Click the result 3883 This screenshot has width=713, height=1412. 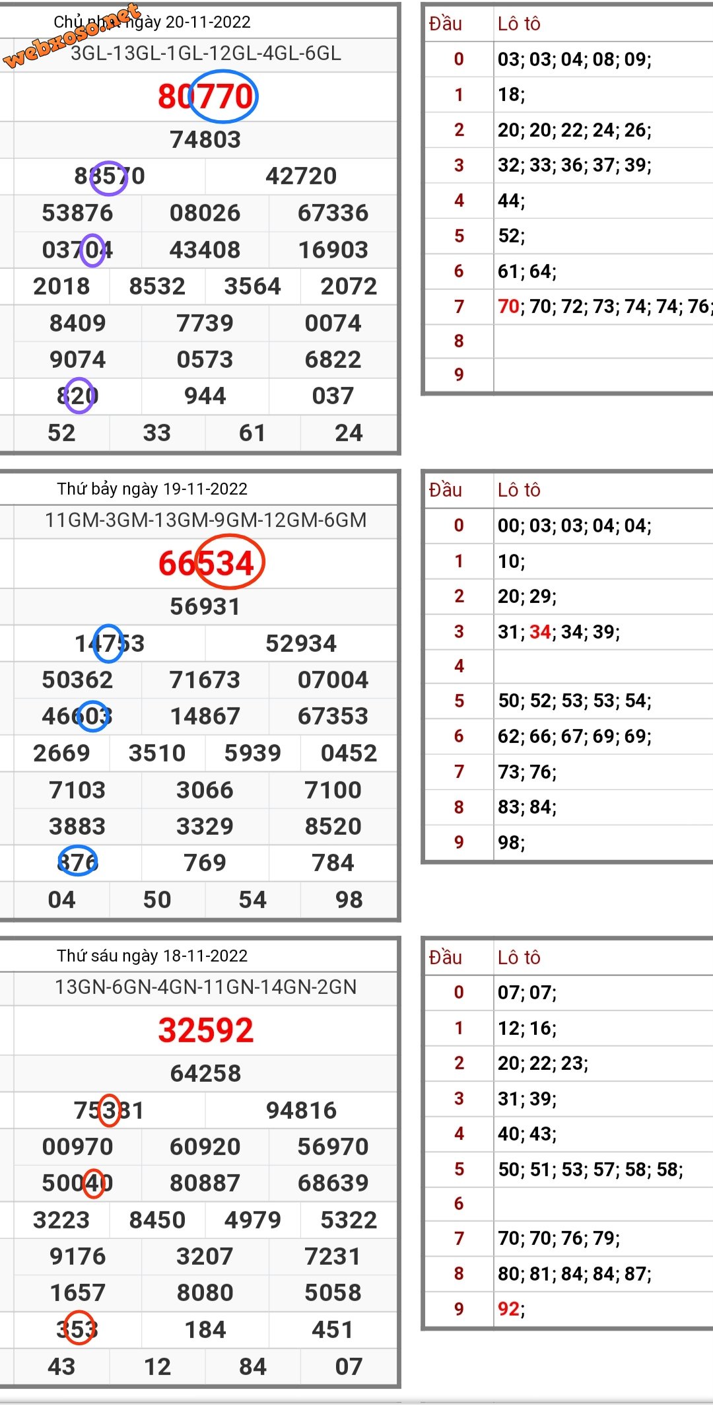78,826
